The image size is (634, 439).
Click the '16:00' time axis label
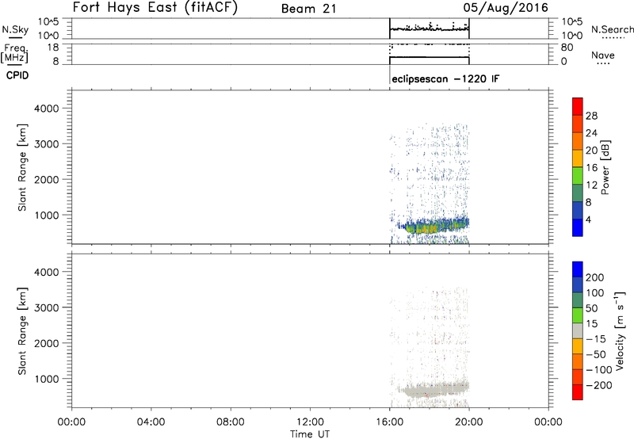[389, 422]
